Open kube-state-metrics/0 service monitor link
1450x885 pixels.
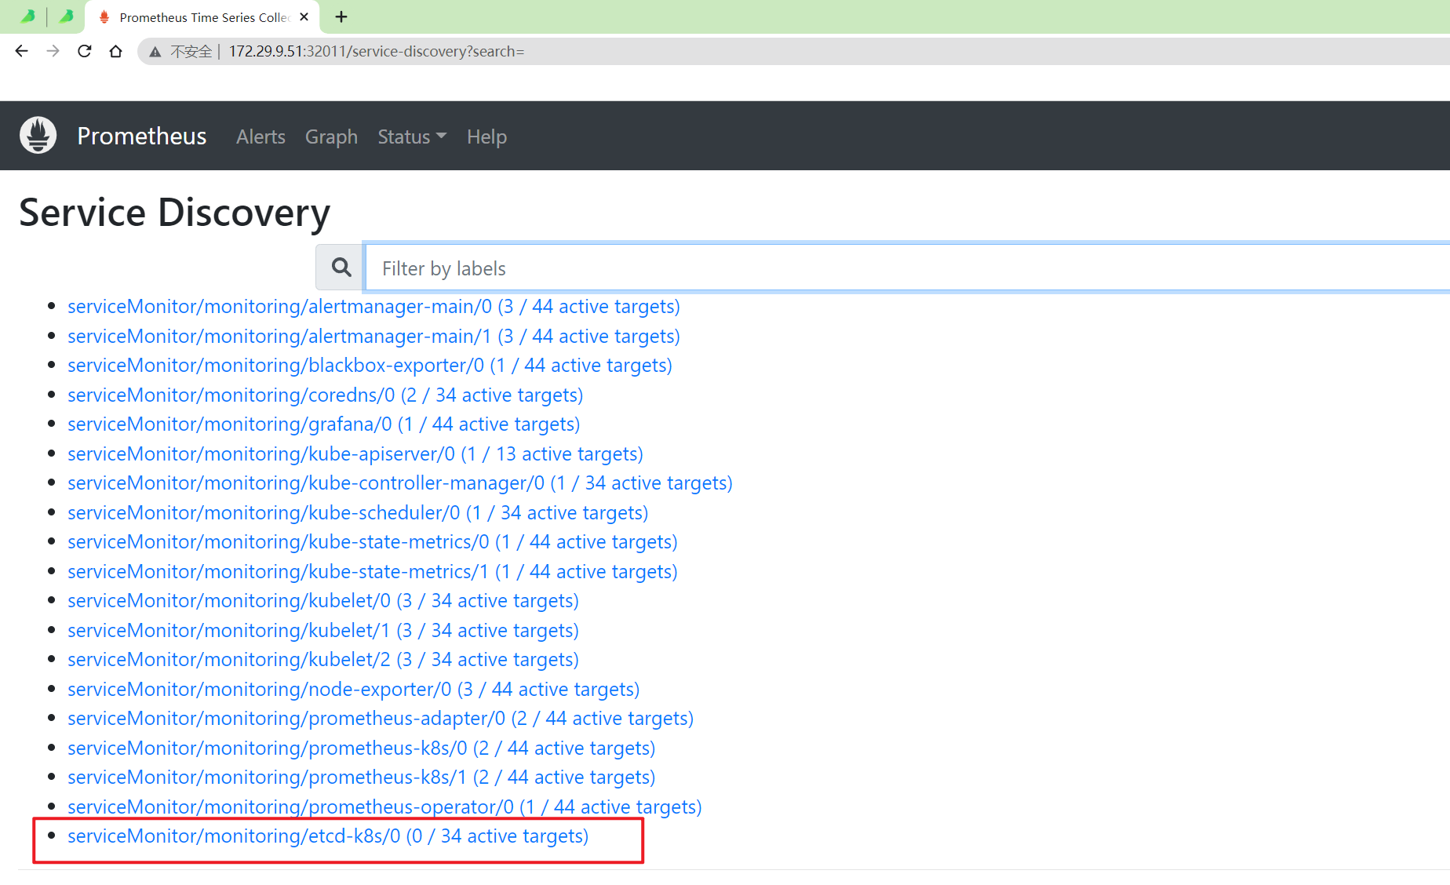pyautogui.click(x=372, y=541)
